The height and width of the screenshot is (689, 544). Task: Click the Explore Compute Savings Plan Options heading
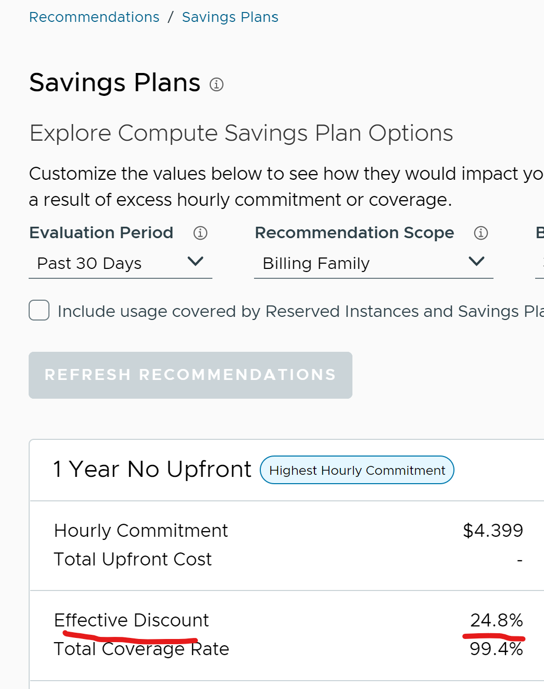(x=241, y=133)
